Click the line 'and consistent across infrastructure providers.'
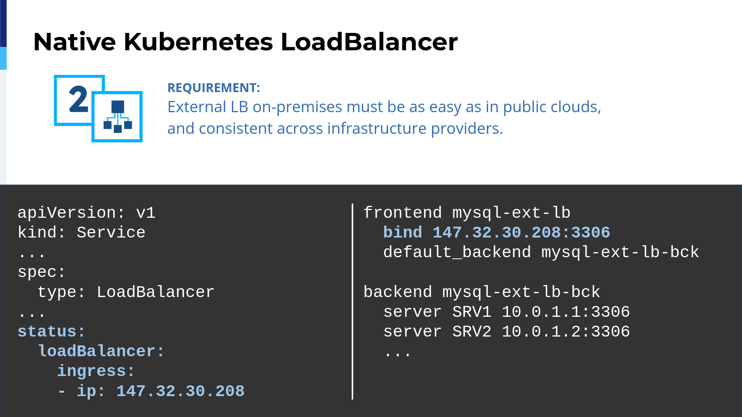The width and height of the screenshot is (742, 417). (x=335, y=128)
